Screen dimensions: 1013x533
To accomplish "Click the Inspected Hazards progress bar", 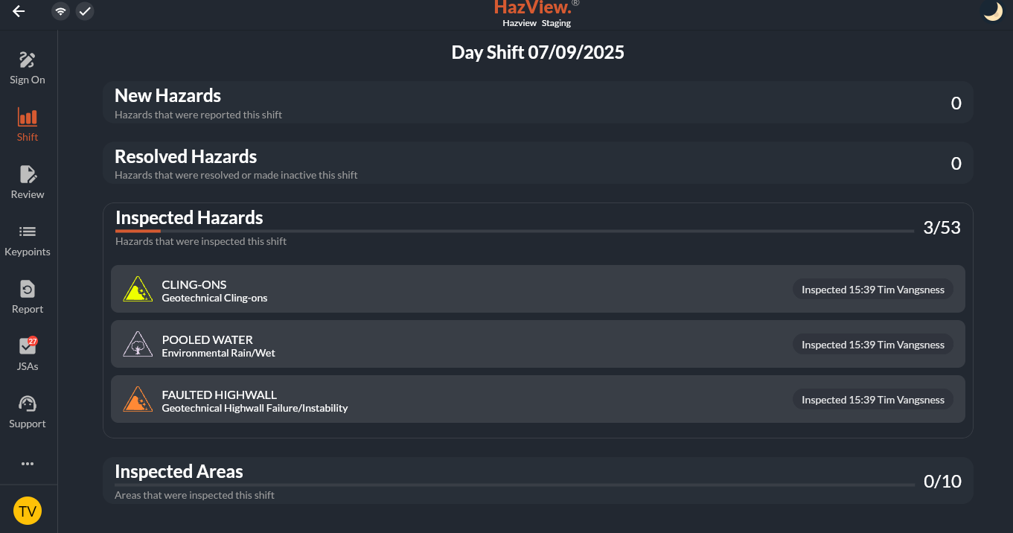I will (514, 232).
